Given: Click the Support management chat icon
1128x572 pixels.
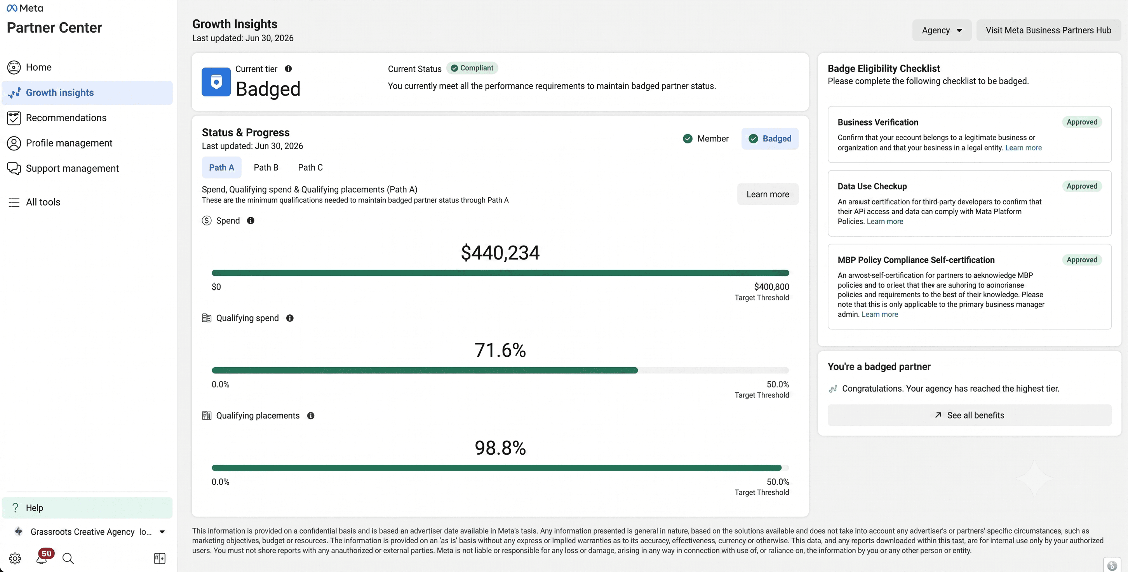Looking at the screenshot, I should click(x=14, y=169).
